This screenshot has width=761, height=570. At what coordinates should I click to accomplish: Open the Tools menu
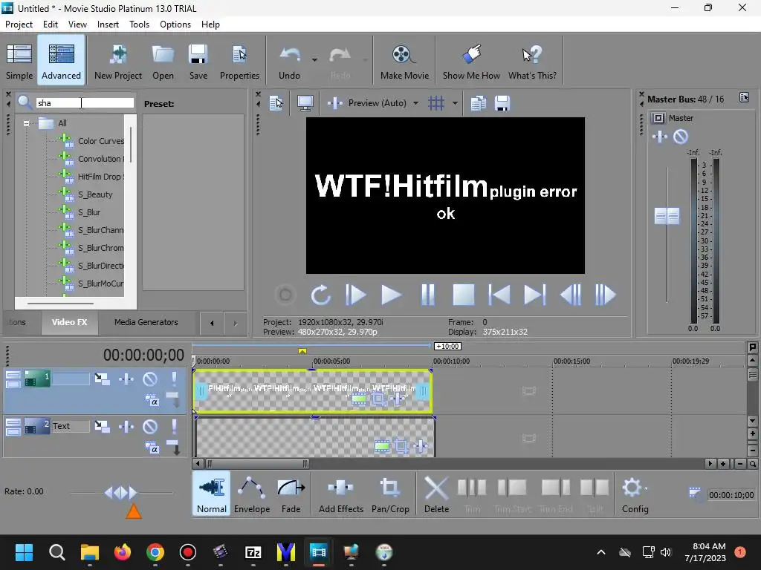139,24
